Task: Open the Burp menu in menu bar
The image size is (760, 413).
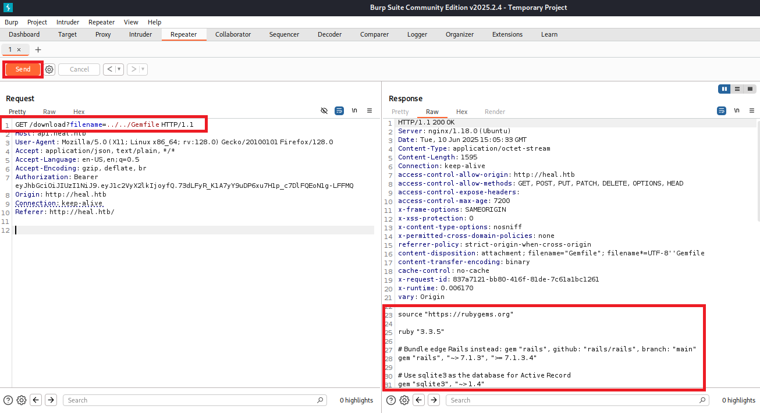Action: (x=12, y=22)
